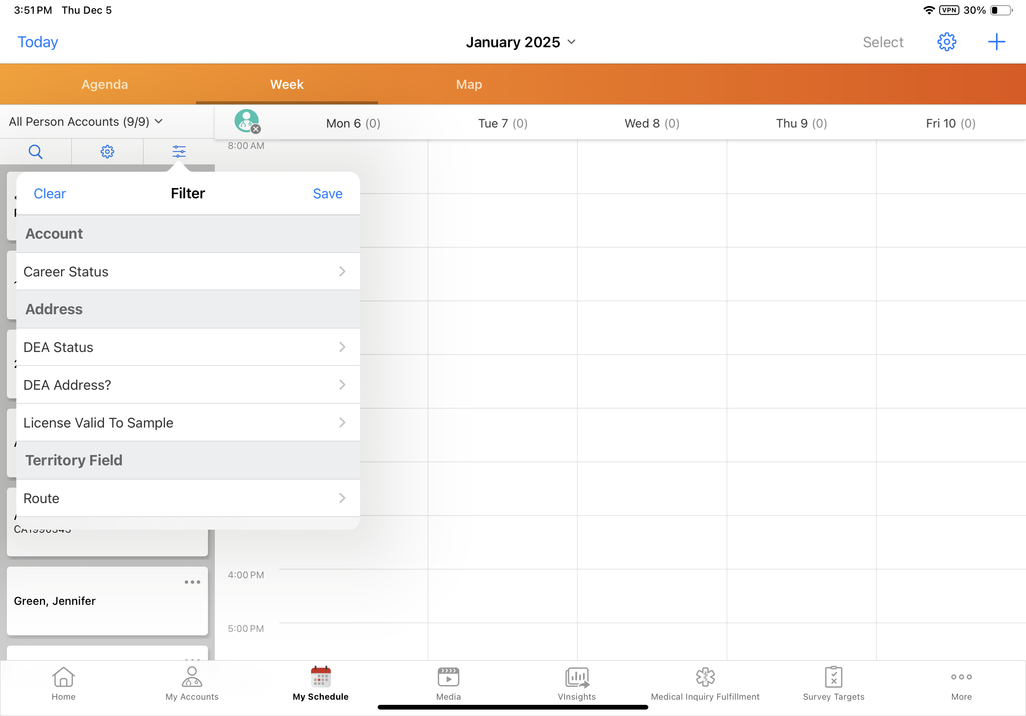
Task: Go to VInsights in bottom bar
Action: click(577, 683)
